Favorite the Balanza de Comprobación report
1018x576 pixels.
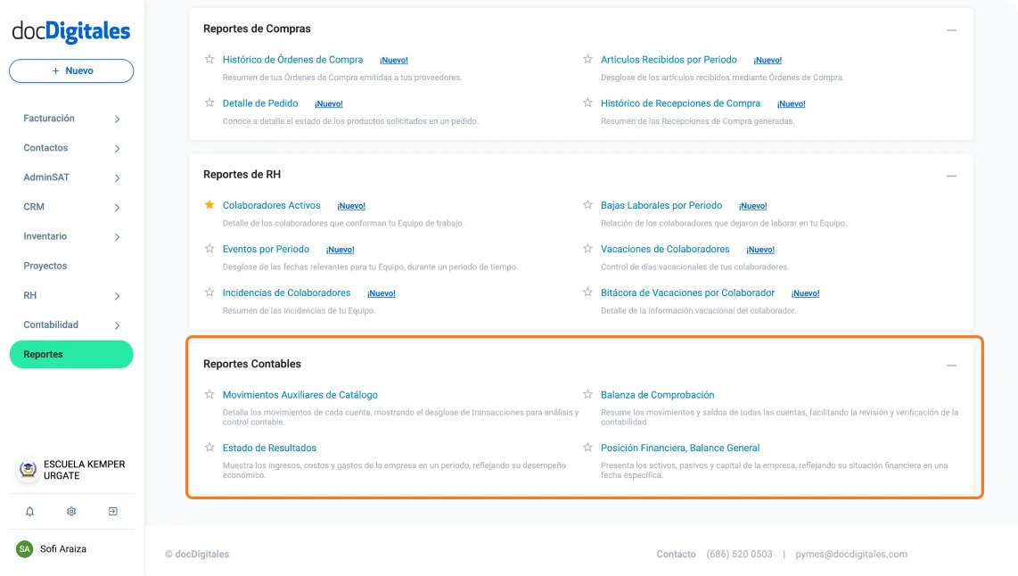(587, 394)
